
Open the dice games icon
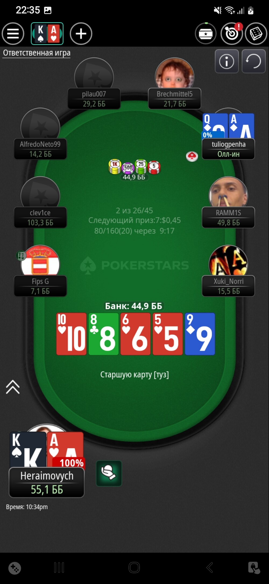[256, 34]
